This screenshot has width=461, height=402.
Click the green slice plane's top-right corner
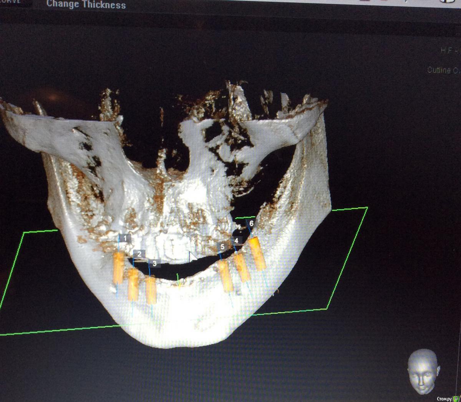coord(367,208)
